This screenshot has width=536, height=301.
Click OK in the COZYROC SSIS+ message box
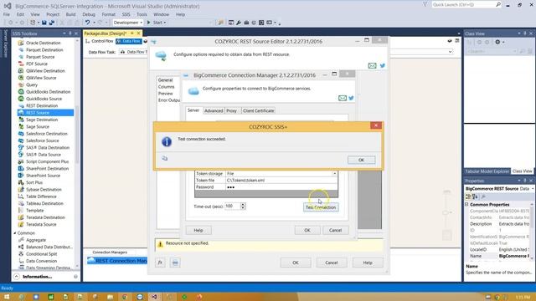coord(361,160)
